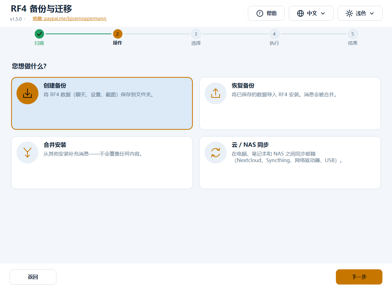Pick the 合并安装 option title

point(55,145)
